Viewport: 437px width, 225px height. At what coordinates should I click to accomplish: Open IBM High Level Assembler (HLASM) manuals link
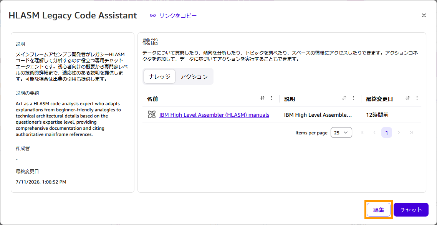pyautogui.click(x=214, y=114)
